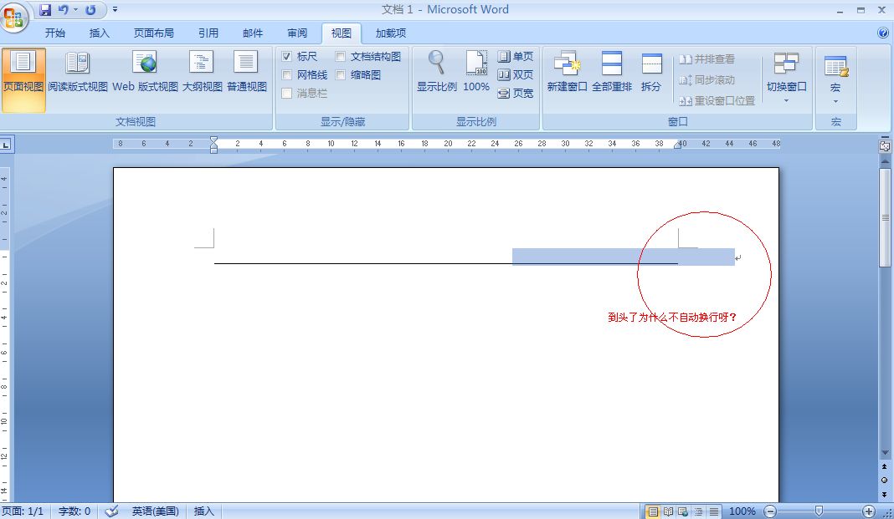Open the 邮件 Mailings tab
This screenshot has height=519, width=894.
tap(253, 33)
